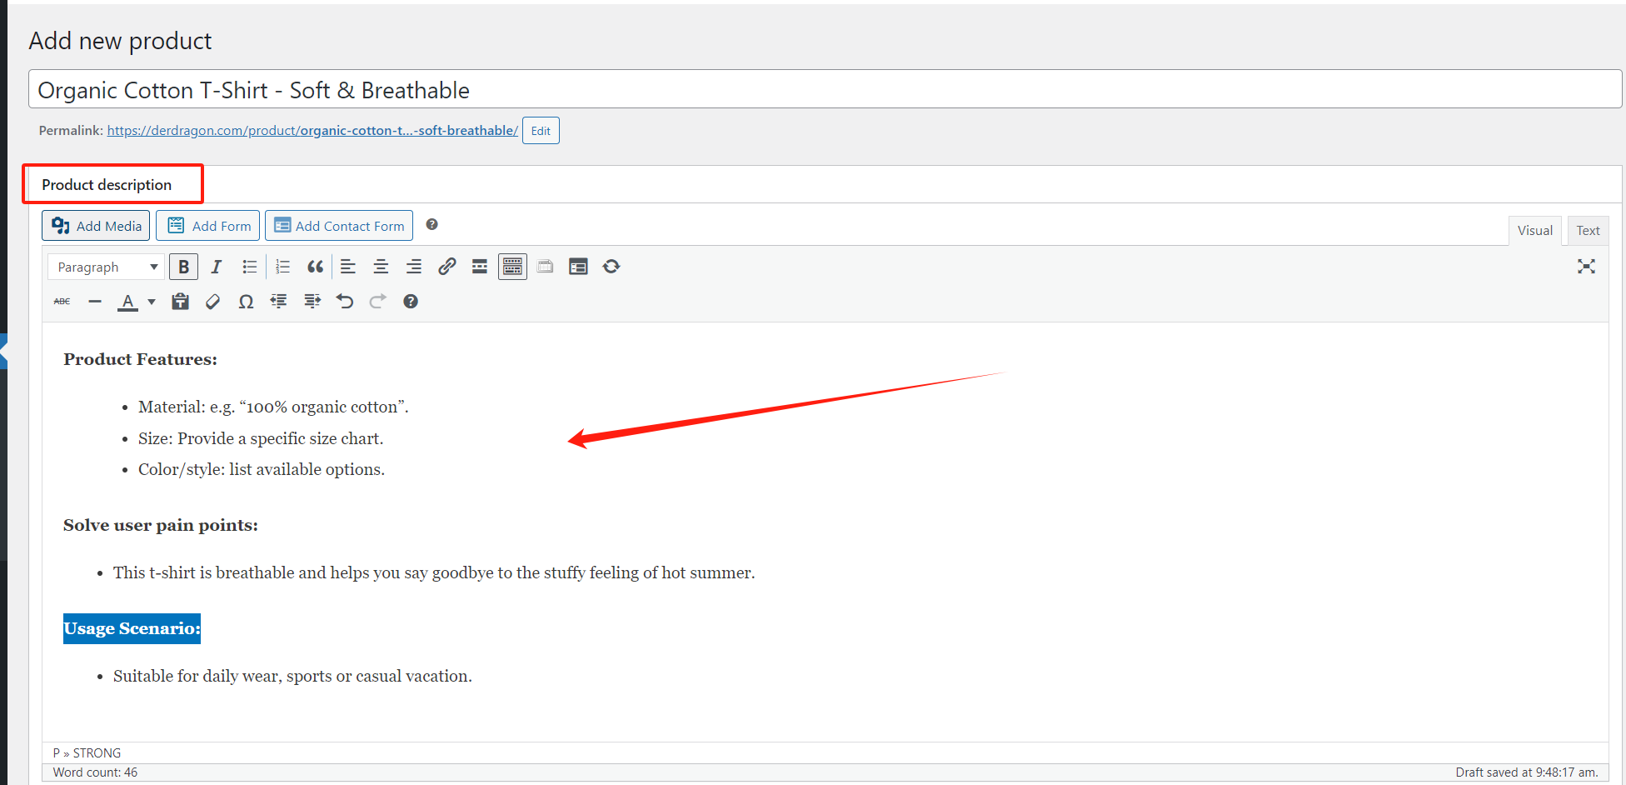Click the 'This t-shirt is breathable' bullet text
This screenshot has width=1626, height=785.
434,572
